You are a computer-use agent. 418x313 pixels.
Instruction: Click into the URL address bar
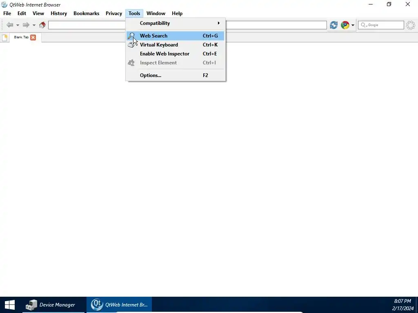pyautogui.click(x=187, y=25)
